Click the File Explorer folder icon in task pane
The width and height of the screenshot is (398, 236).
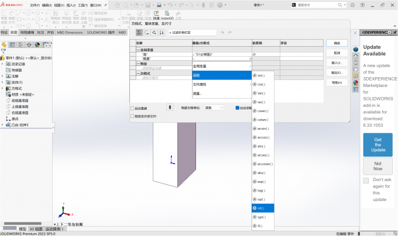coord(356,69)
